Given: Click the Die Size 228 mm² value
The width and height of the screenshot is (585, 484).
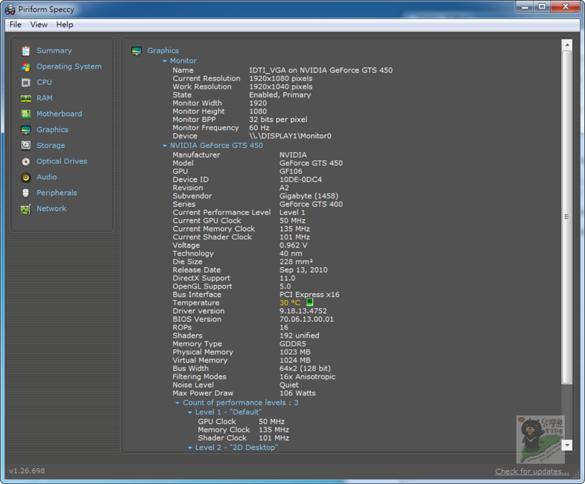Looking at the screenshot, I should [x=296, y=262].
